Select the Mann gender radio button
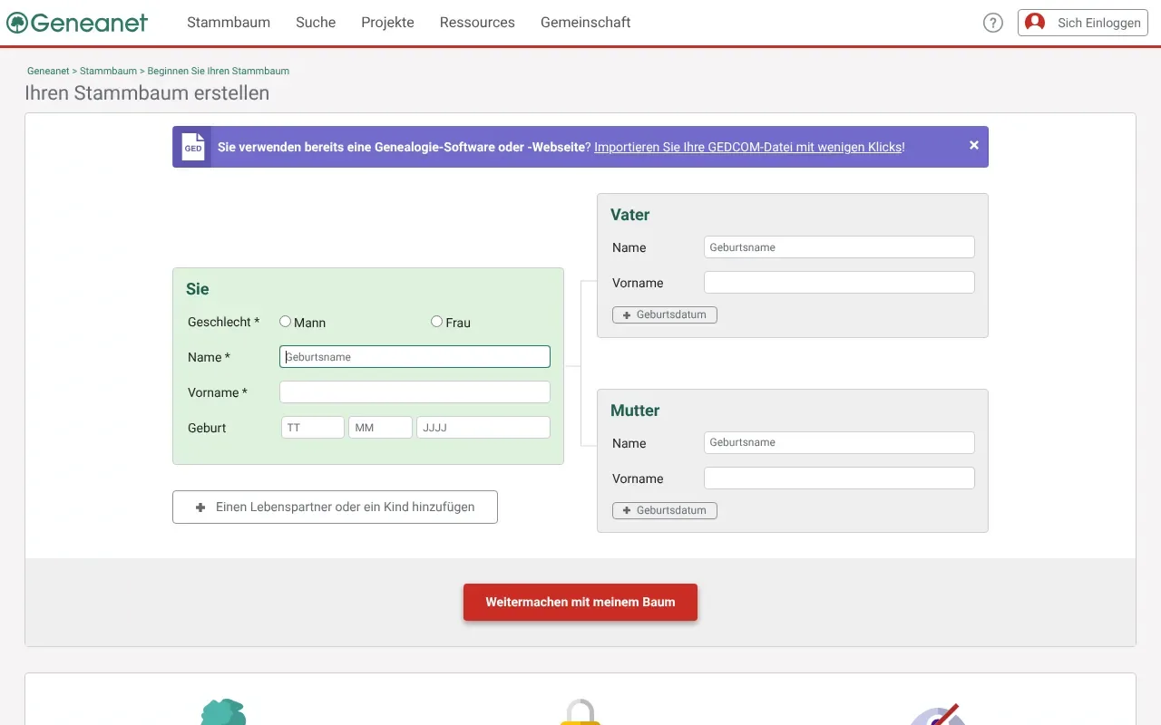Image resolution: width=1161 pixels, height=725 pixels. 285,322
